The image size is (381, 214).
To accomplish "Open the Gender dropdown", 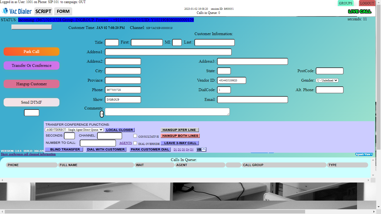I will tap(327, 80).
